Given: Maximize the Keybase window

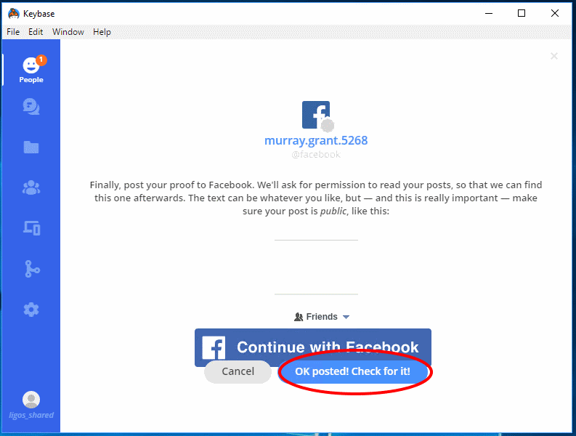Looking at the screenshot, I should pos(522,13).
